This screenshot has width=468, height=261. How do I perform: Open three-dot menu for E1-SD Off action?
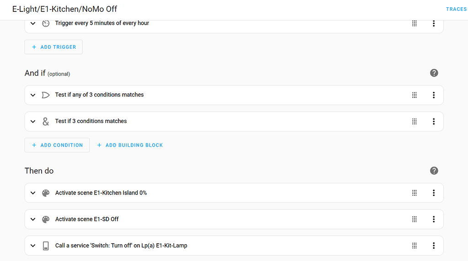pyautogui.click(x=434, y=220)
